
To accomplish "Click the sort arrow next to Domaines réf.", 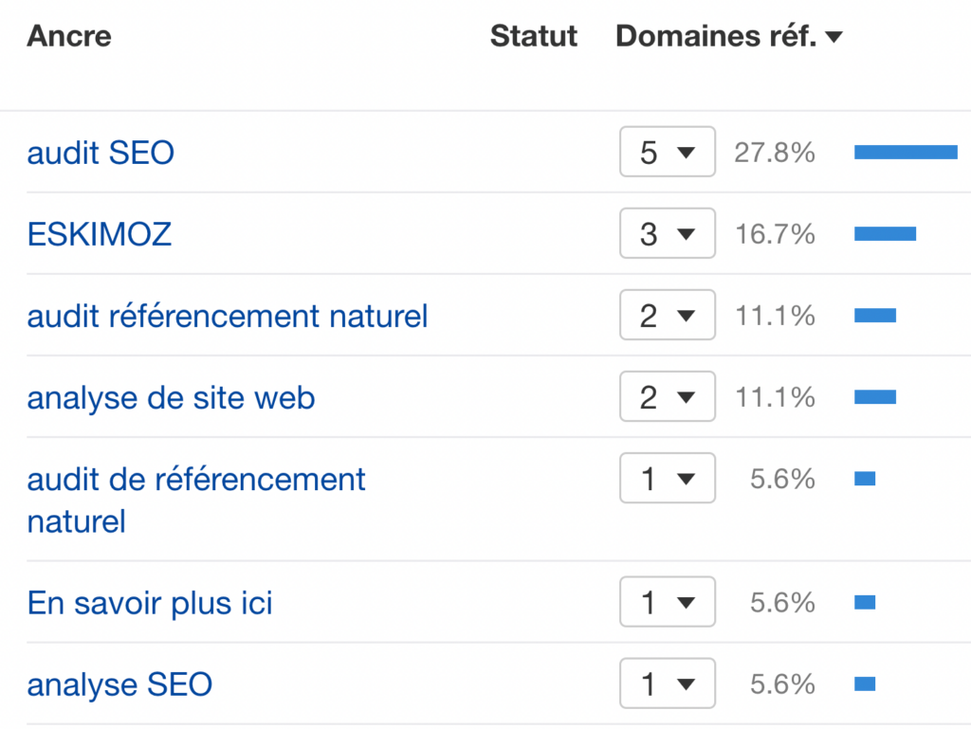I will [x=834, y=37].
